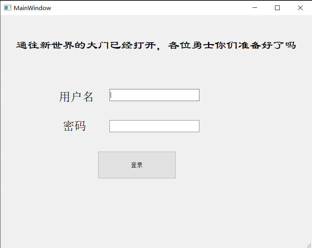
Task: Click the MainWindow application icon
Action: tap(7, 7)
